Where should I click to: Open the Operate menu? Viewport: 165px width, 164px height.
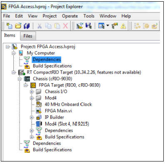click(x=70, y=16)
